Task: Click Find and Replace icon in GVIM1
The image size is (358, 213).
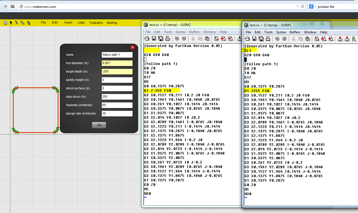Action: point(317,39)
